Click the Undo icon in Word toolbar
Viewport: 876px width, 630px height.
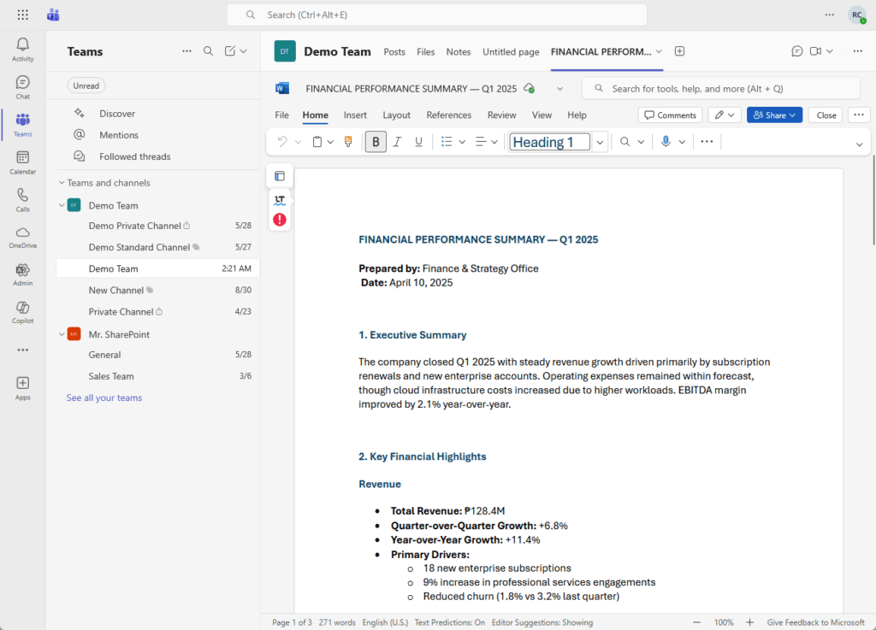[282, 142]
